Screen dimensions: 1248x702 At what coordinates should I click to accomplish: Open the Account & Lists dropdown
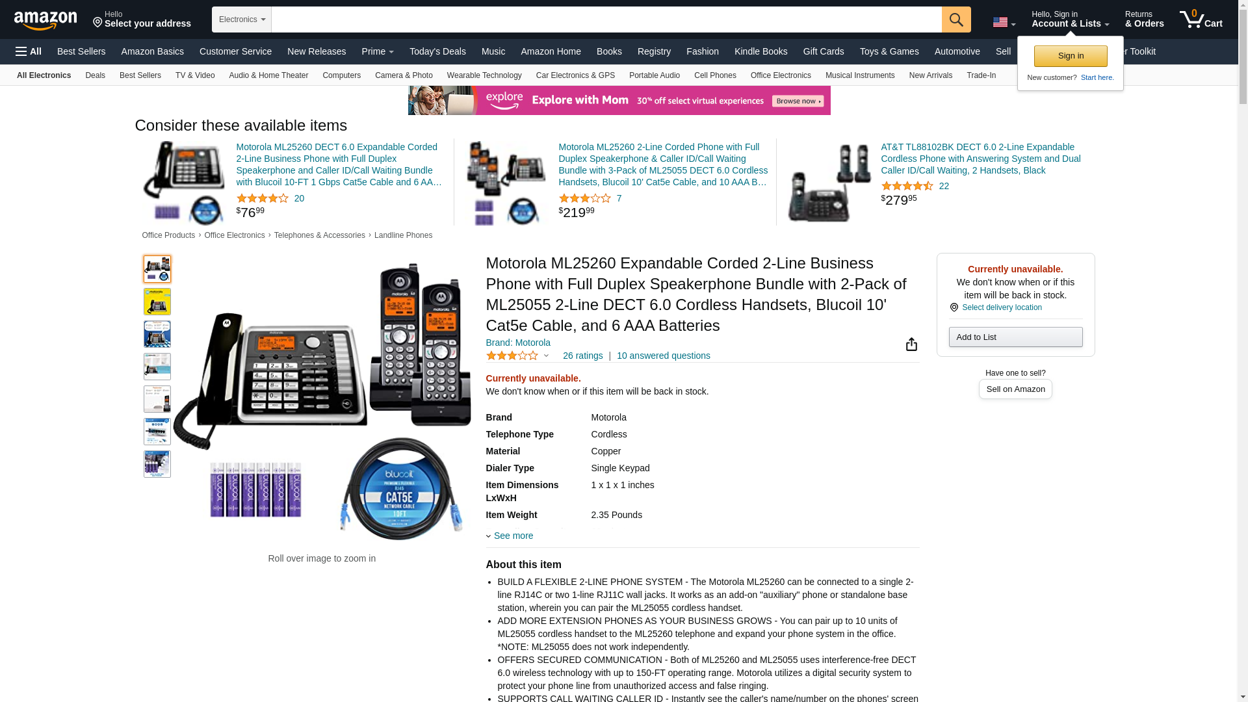1070,19
